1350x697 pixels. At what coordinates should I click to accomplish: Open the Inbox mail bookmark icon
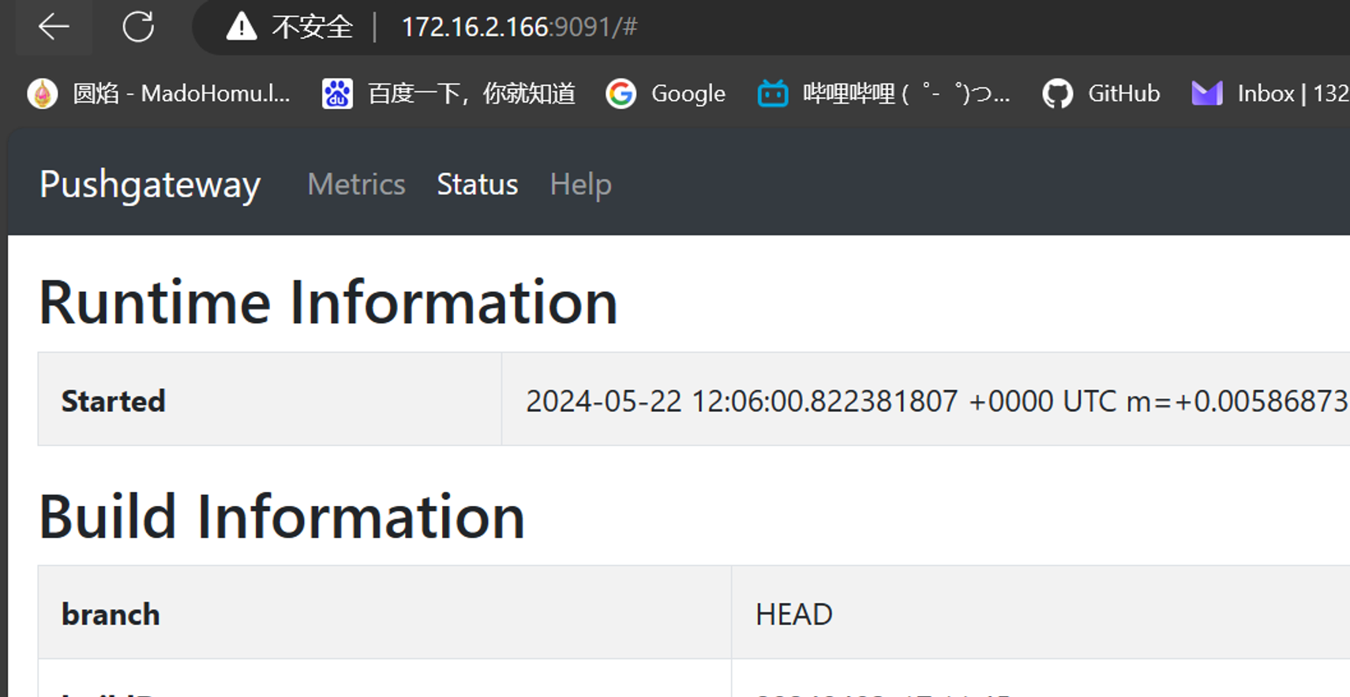(1206, 94)
